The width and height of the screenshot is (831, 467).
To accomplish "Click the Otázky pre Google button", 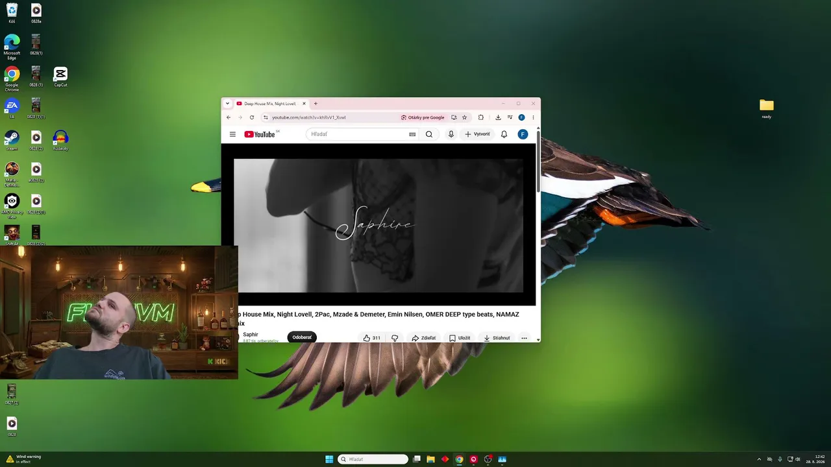I will pyautogui.click(x=423, y=117).
